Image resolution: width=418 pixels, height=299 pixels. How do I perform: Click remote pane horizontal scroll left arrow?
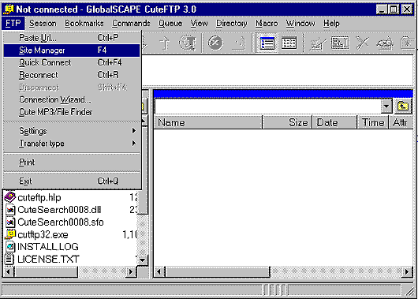(x=159, y=271)
